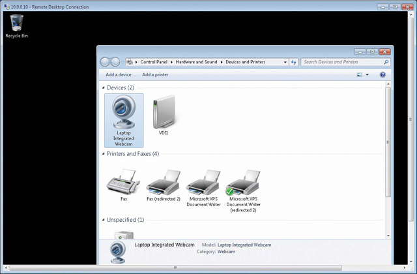The width and height of the screenshot is (417, 274).
Task: Click the Forward navigation arrow
Action: tap(115, 62)
